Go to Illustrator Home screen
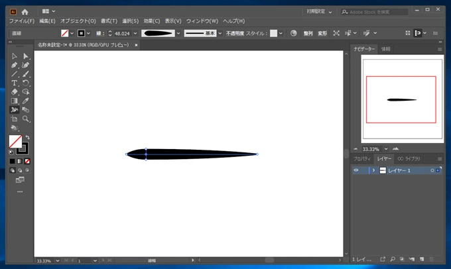Viewport: 451px width, 269px height. pos(25,12)
